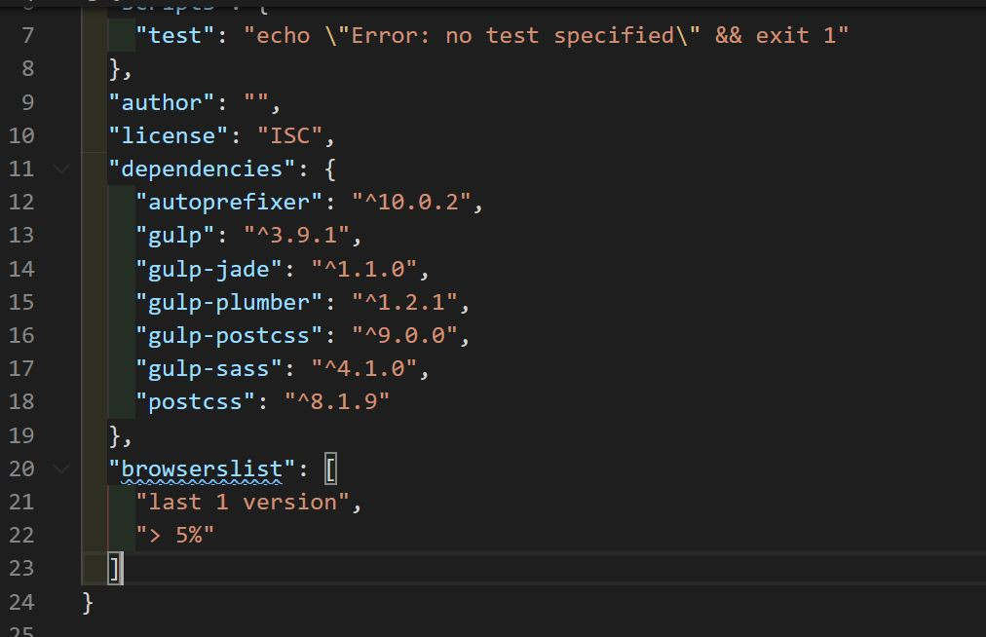Click line number 24 in the gutter
986x637 pixels.
coord(21,602)
